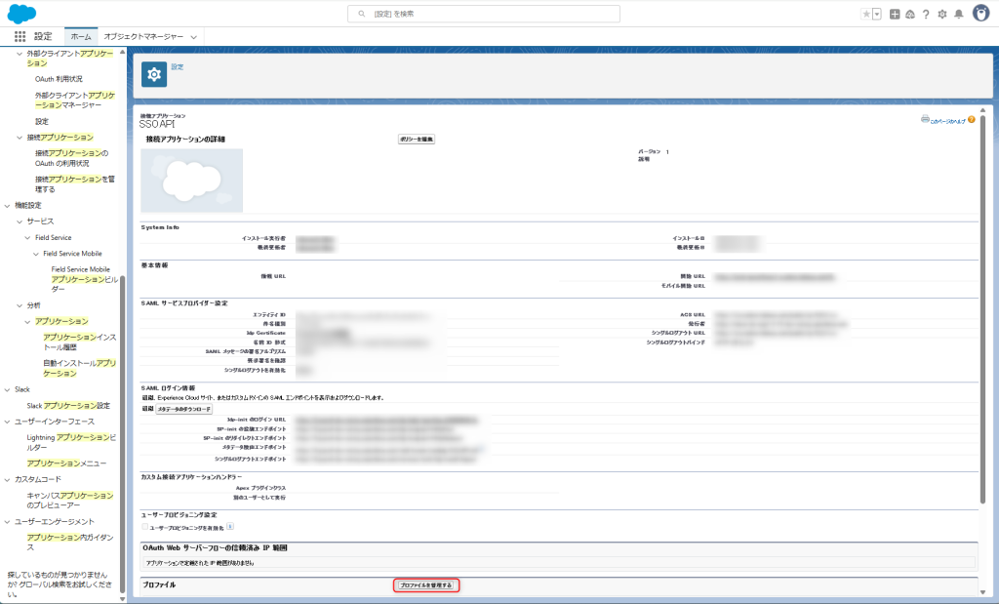The width and height of the screenshot is (999, 604).
Task: Open the オブジェクトマネージャー tab dropdown chevron
Action: tap(194, 37)
